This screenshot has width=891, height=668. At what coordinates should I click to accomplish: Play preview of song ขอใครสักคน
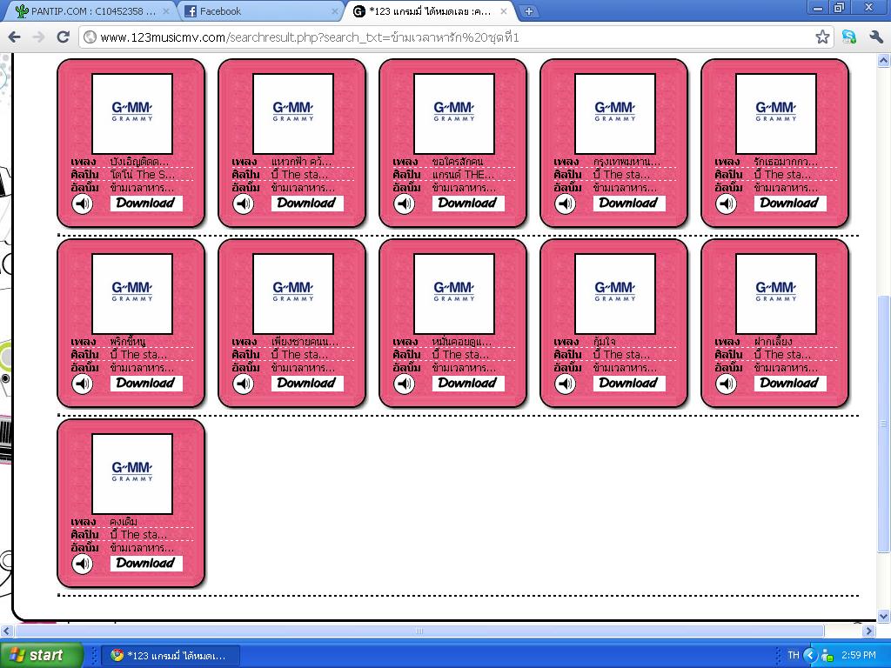(404, 204)
